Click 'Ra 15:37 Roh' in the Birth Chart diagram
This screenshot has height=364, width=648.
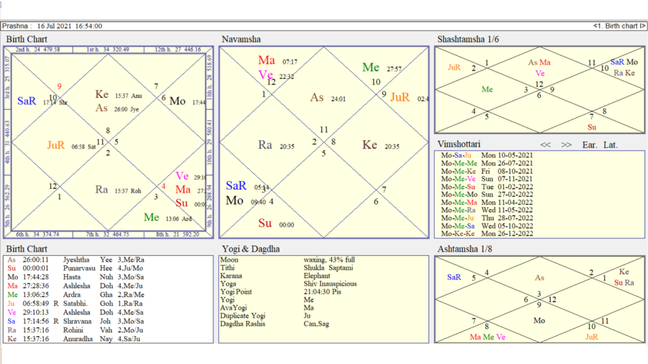click(118, 190)
